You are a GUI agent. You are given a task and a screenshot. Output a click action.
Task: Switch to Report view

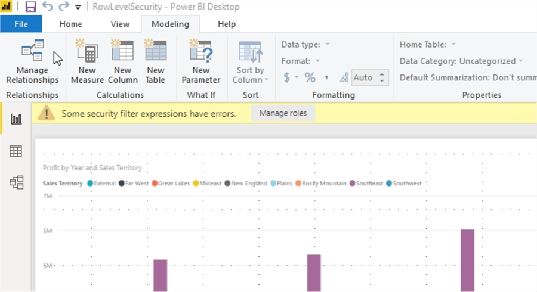coord(16,119)
